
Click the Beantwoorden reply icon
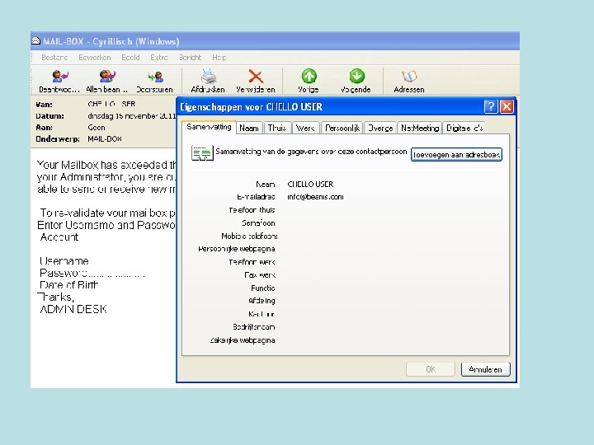click(60, 77)
